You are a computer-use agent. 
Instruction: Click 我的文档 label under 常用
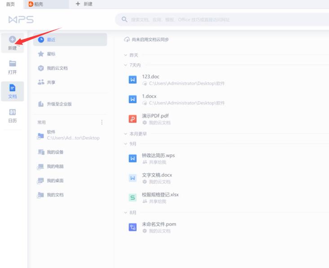55,195
